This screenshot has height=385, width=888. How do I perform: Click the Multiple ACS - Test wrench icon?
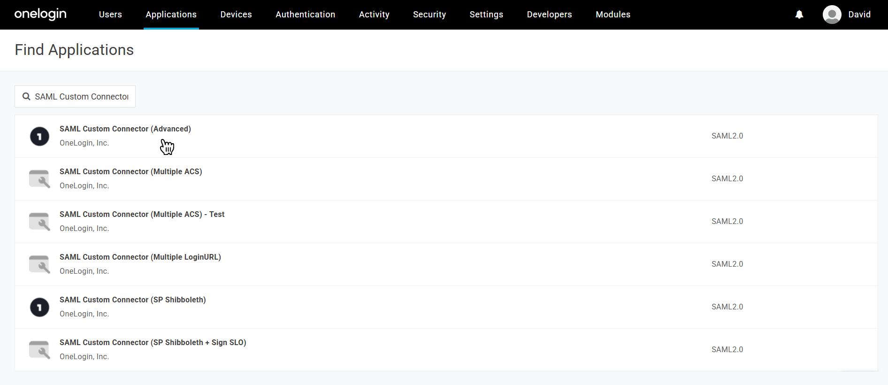click(39, 222)
